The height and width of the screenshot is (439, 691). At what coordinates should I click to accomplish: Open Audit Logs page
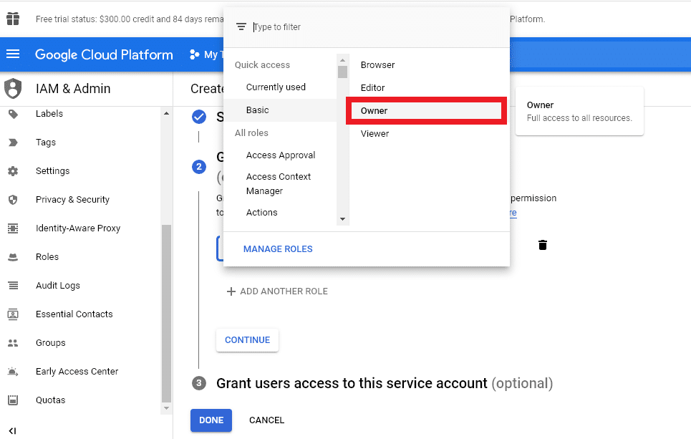(58, 286)
